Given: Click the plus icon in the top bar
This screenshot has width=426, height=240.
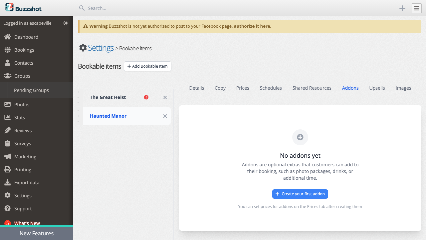Looking at the screenshot, I should 402,8.
